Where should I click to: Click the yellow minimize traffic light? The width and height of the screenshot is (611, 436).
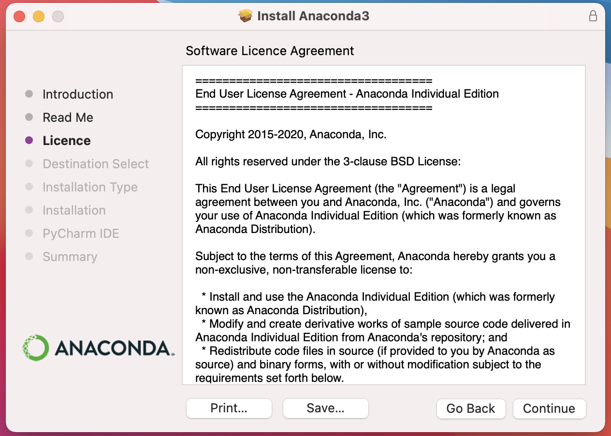39,15
